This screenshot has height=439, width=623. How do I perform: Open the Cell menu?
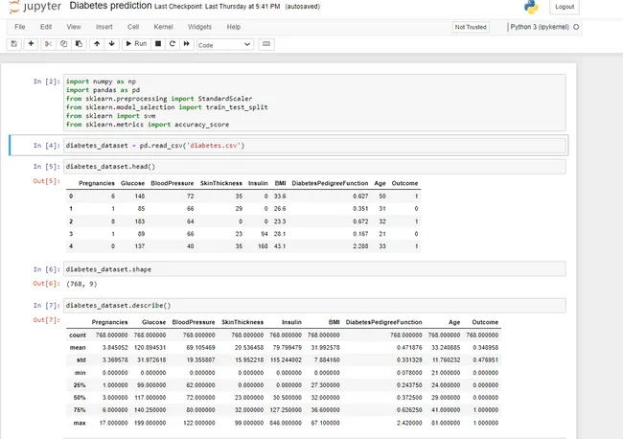point(133,27)
